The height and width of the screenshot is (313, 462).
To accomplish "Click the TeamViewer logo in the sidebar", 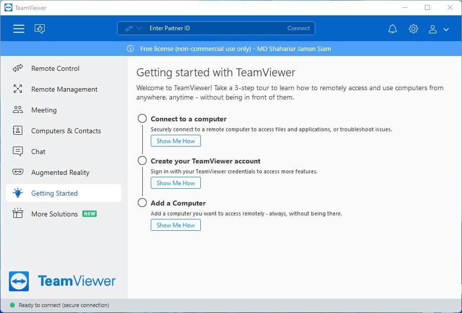I will (x=62, y=281).
